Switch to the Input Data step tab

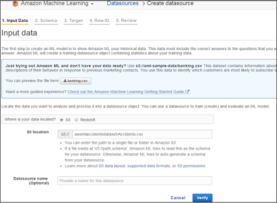tap(15, 21)
